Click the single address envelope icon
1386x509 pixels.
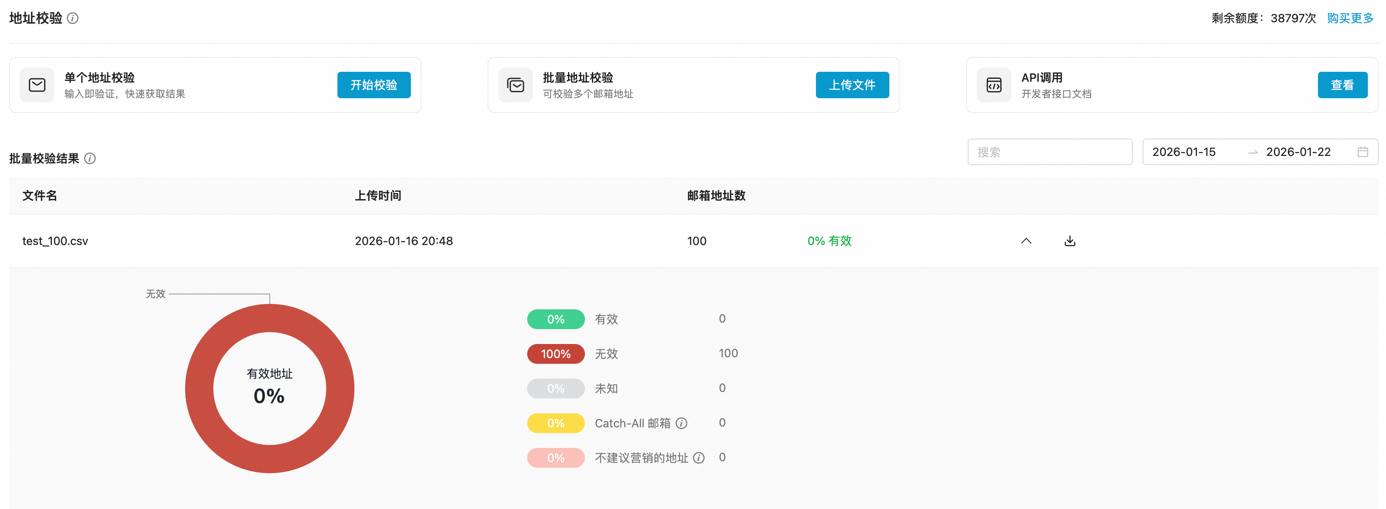click(37, 85)
